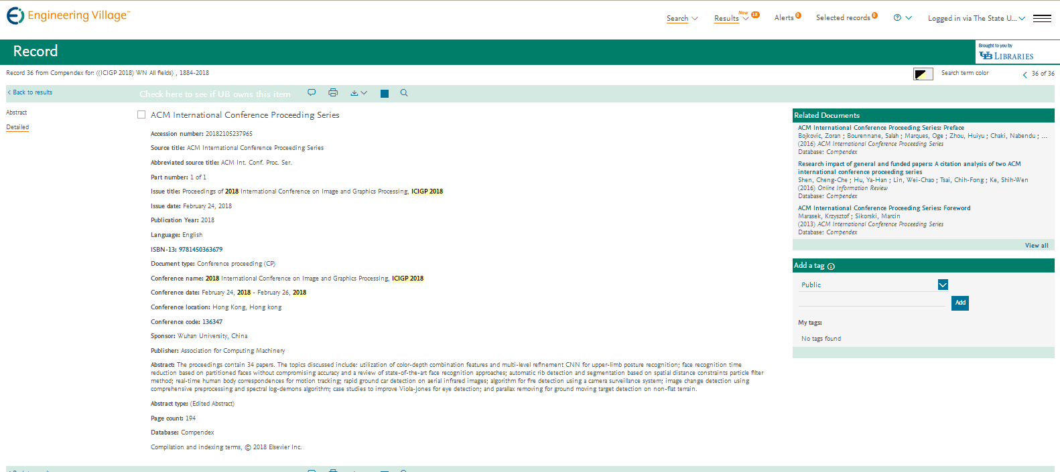
Task: Click the Engineering Village logo
Action: pyautogui.click(x=68, y=15)
